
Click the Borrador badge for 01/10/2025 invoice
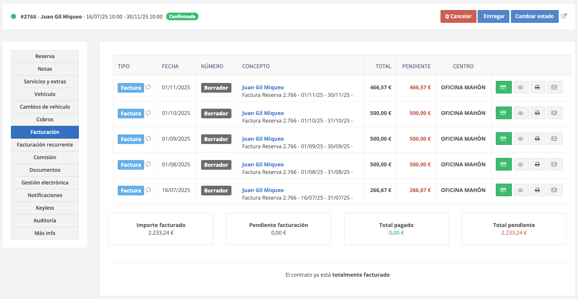click(216, 114)
